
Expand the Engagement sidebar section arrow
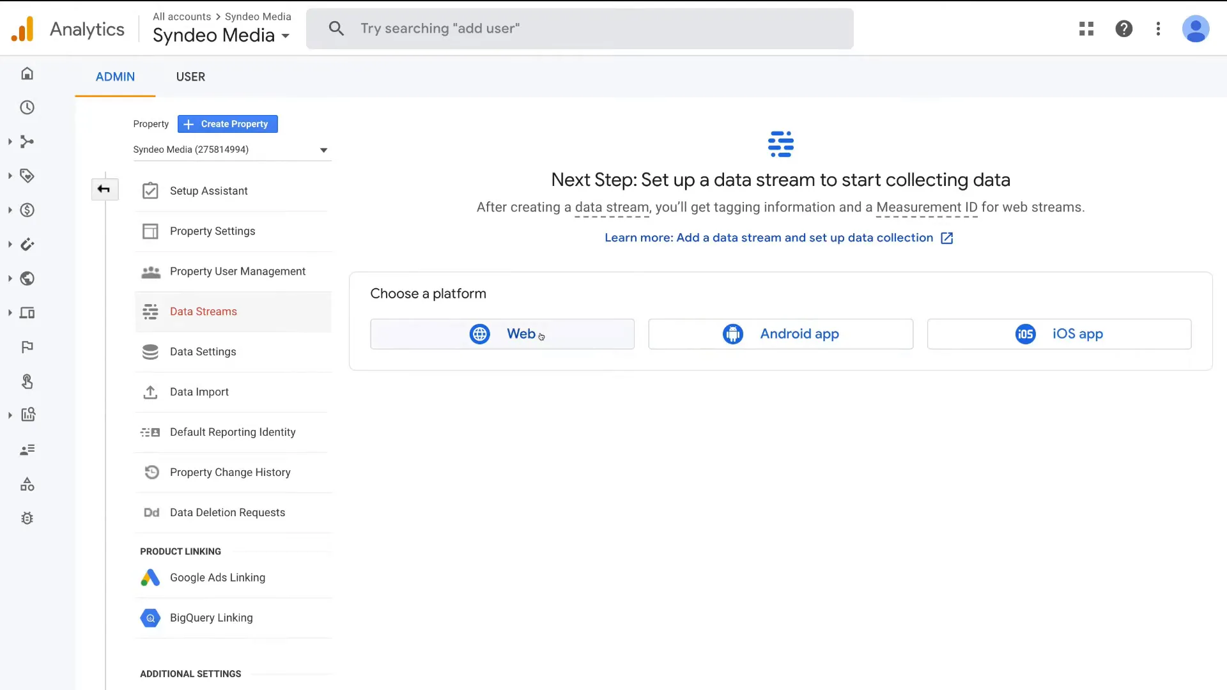point(10,176)
